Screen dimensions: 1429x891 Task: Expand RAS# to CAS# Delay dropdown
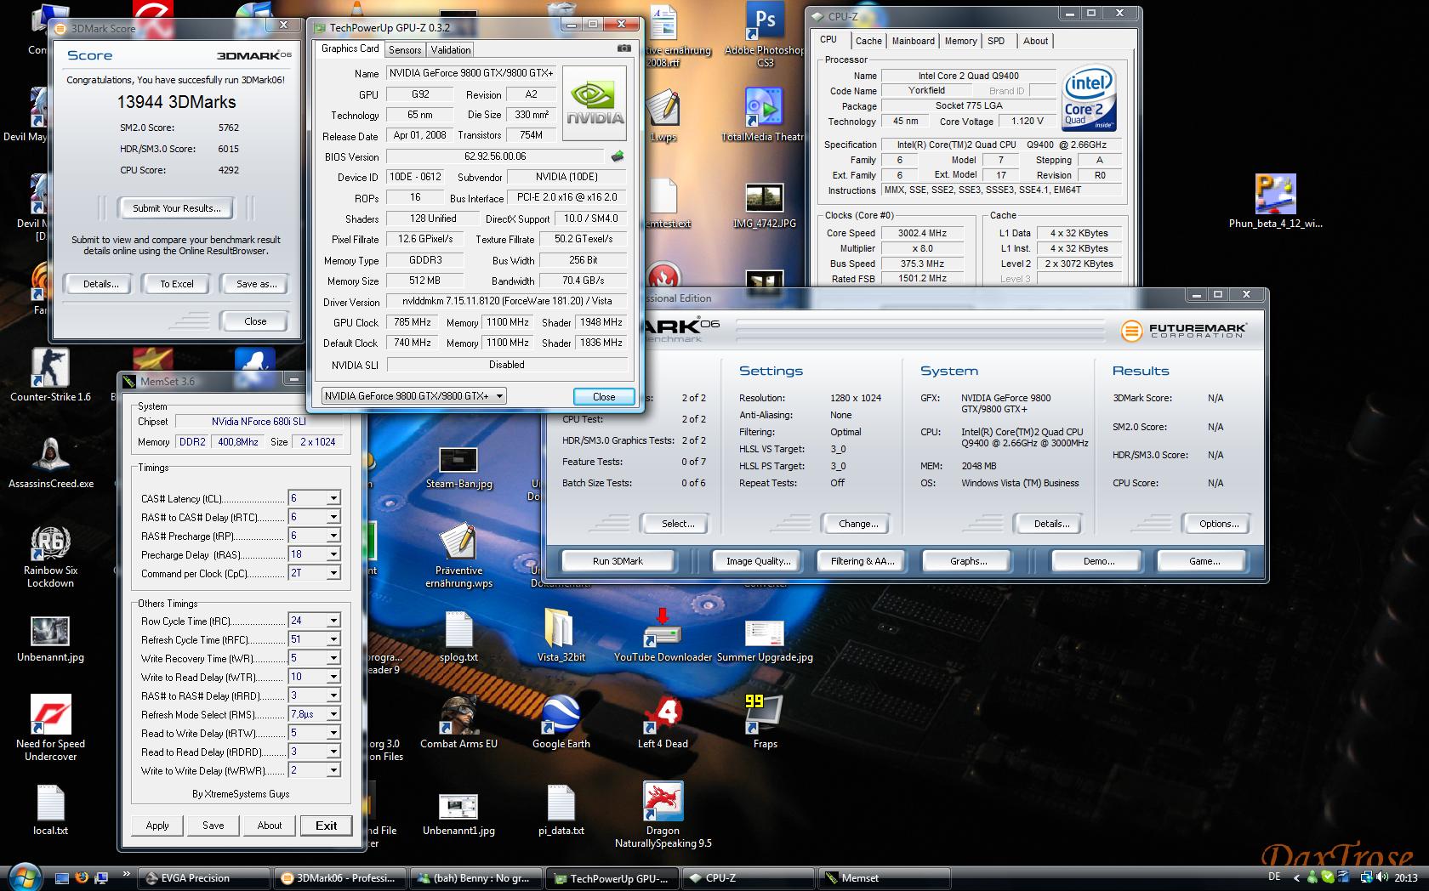(x=333, y=517)
